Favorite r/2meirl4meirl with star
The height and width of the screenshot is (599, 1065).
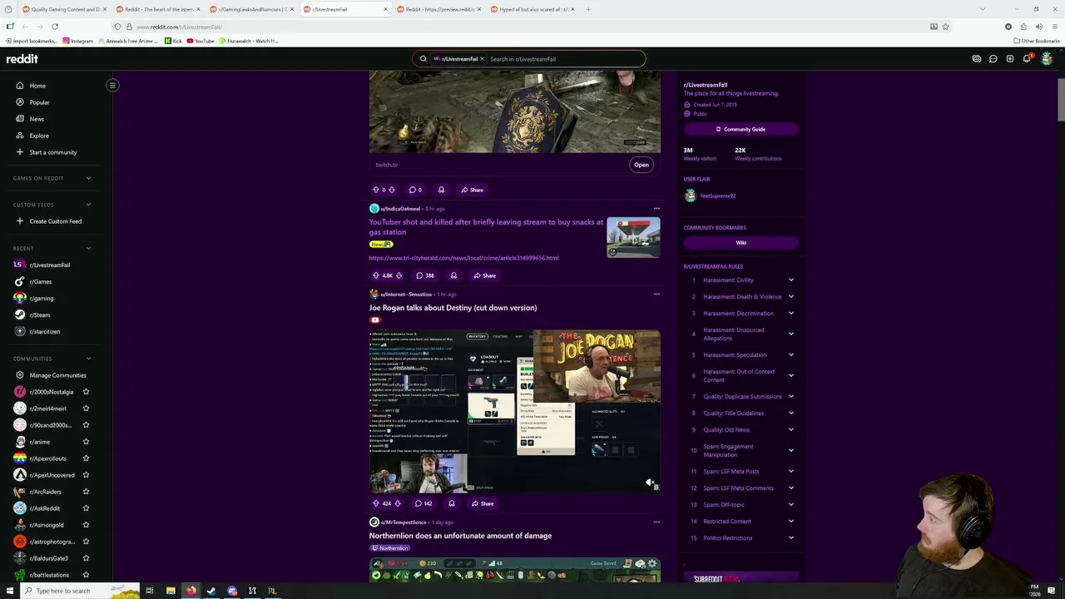(x=86, y=408)
